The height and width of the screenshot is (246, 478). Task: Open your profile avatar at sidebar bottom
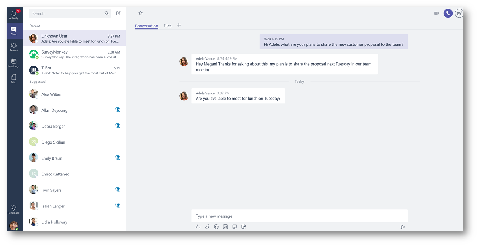(x=13, y=225)
